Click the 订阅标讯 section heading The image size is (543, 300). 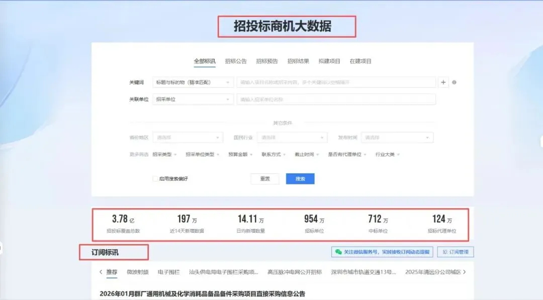coord(105,252)
